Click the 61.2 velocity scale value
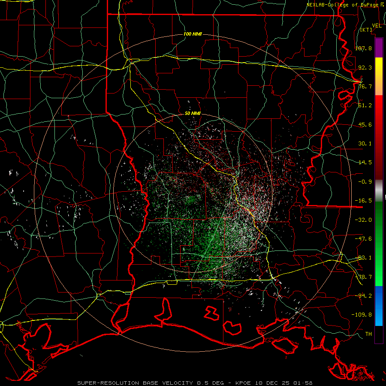Image resolution: width=386 pixels, height=386 pixels. [365, 106]
